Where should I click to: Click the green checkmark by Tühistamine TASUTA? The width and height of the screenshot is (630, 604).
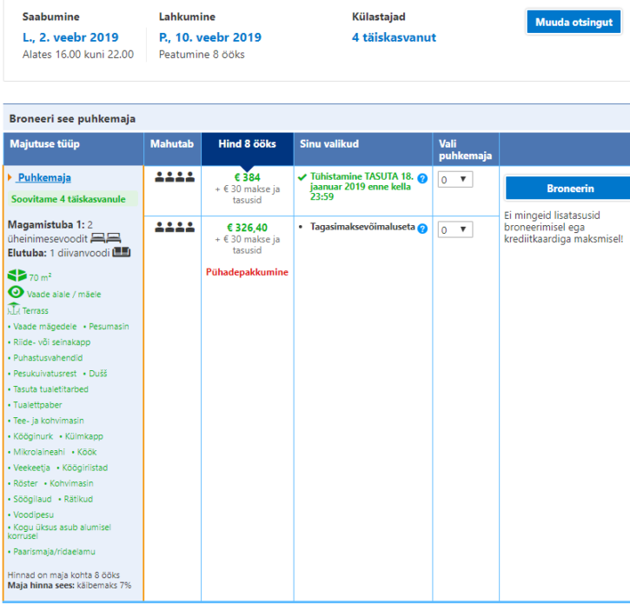pos(302,177)
